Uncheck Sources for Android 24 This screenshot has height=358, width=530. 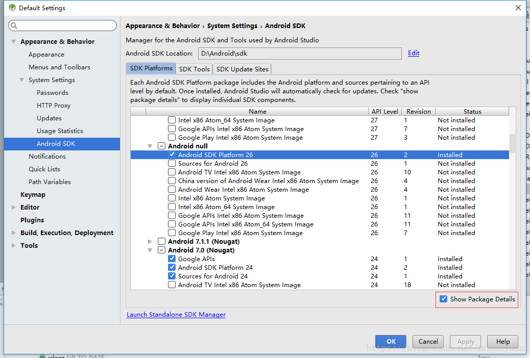click(x=172, y=276)
